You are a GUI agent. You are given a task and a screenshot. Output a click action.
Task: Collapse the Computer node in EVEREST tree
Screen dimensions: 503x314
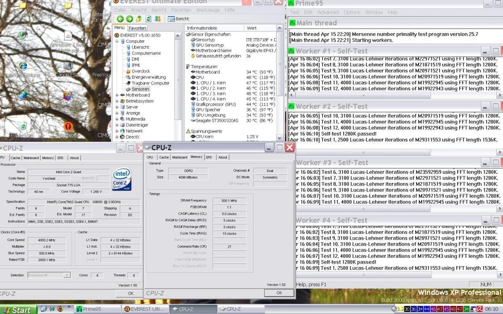pyautogui.click(x=117, y=41)
